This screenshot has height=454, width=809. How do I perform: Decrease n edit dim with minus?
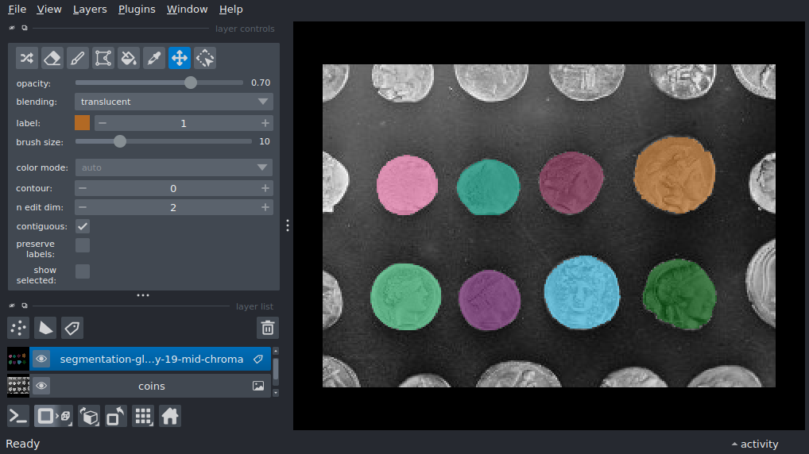83,207
